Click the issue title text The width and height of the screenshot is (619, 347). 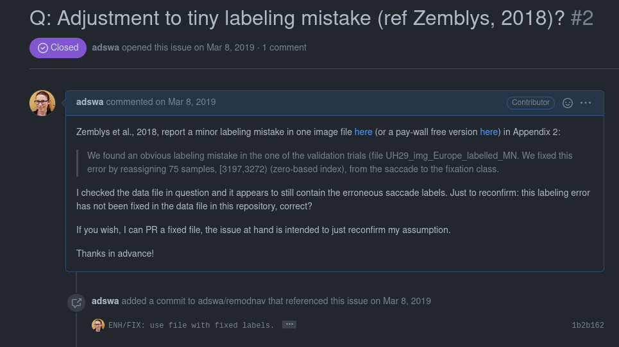[x=298, y=18]
